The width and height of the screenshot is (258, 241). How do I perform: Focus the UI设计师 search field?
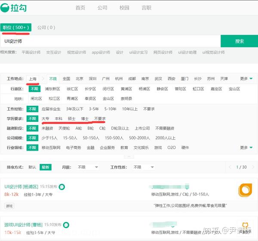[x=110, y=41]
